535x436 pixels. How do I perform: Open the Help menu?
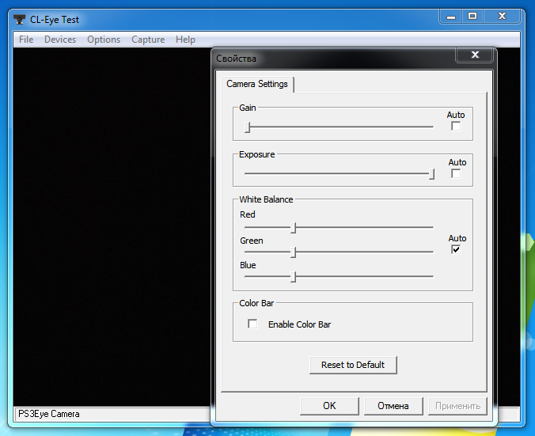[185, 40]
